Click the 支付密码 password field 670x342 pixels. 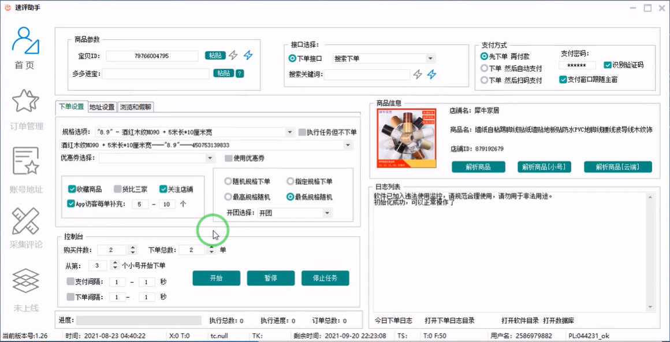(577, 65)
